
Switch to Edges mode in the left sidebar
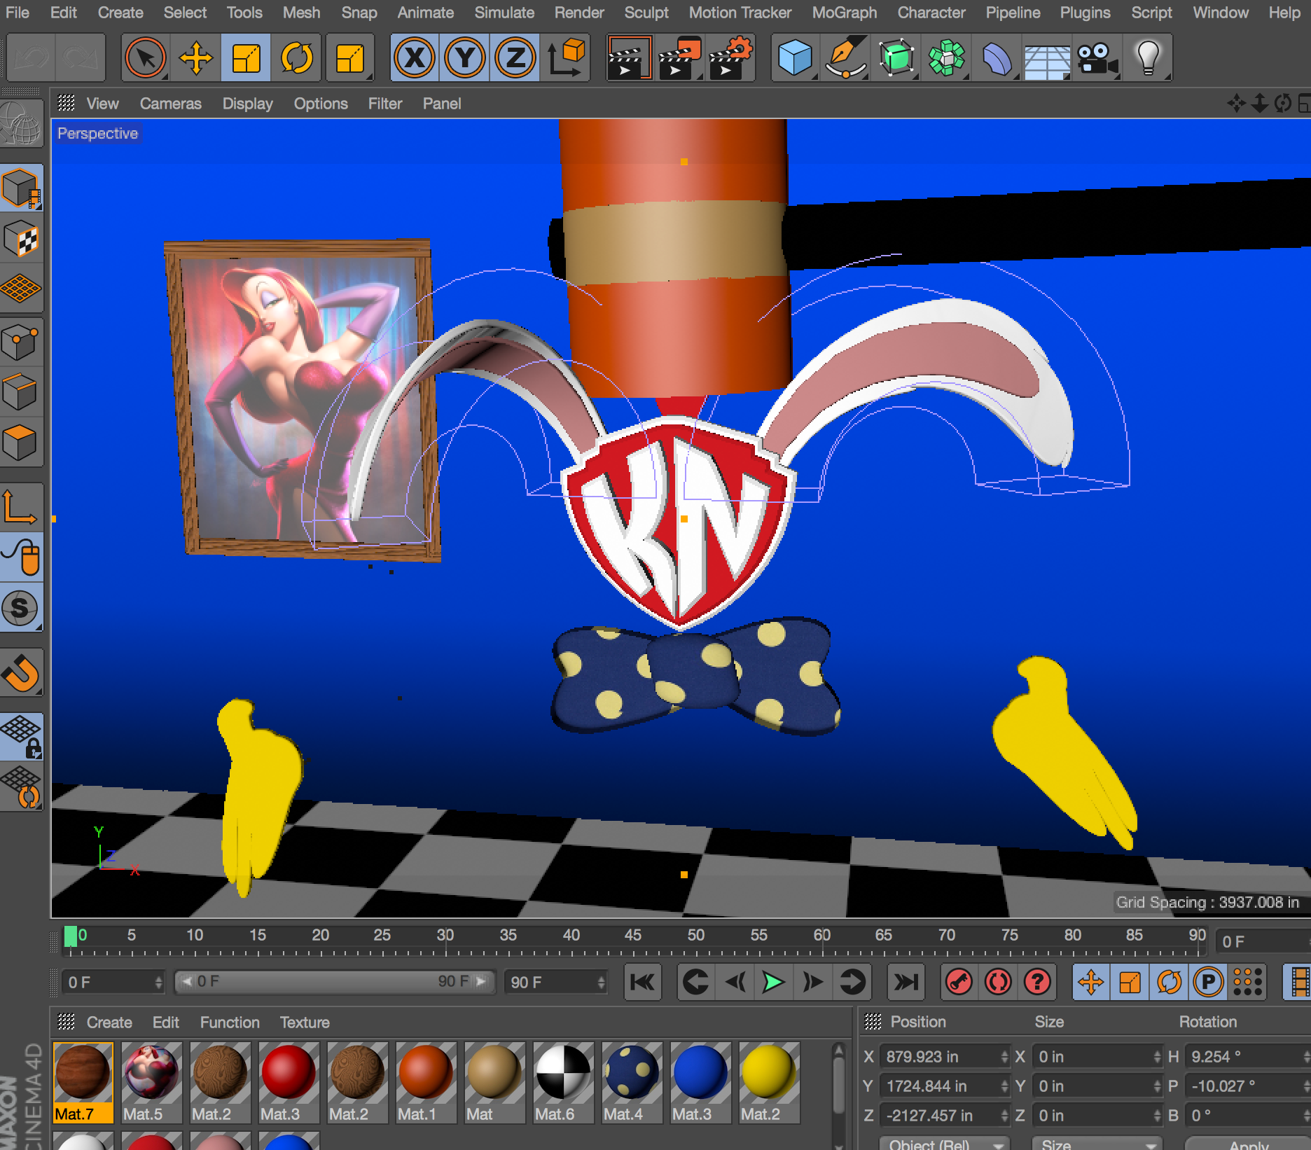tap(21, 392)
